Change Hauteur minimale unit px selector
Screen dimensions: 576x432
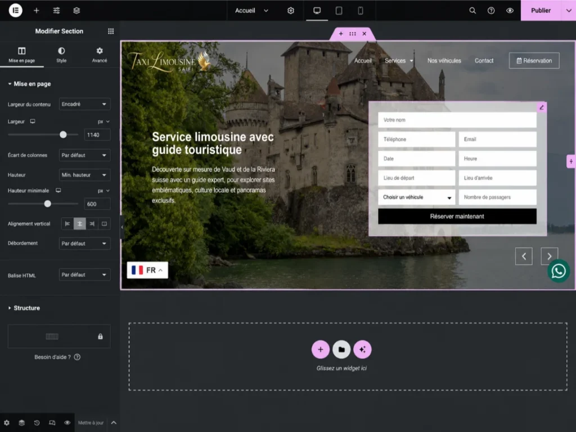click(x=103, y=191)
